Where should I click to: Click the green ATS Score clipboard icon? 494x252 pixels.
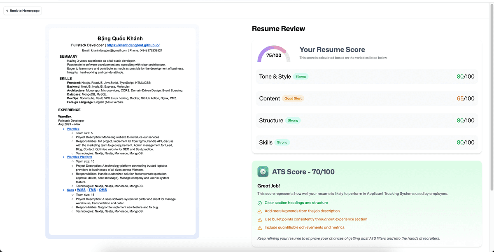pyautogui.click(x=263, y=172)
